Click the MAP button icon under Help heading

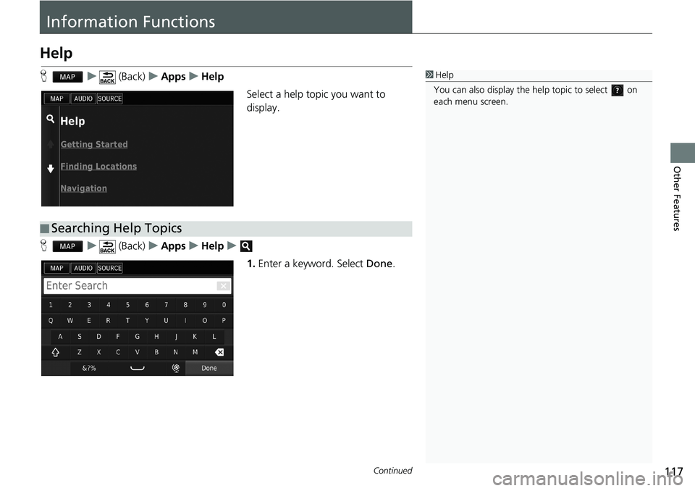click(x=67, y=77)
